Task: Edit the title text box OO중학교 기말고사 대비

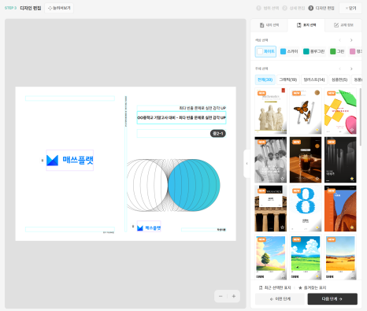Action: (181, 117)
